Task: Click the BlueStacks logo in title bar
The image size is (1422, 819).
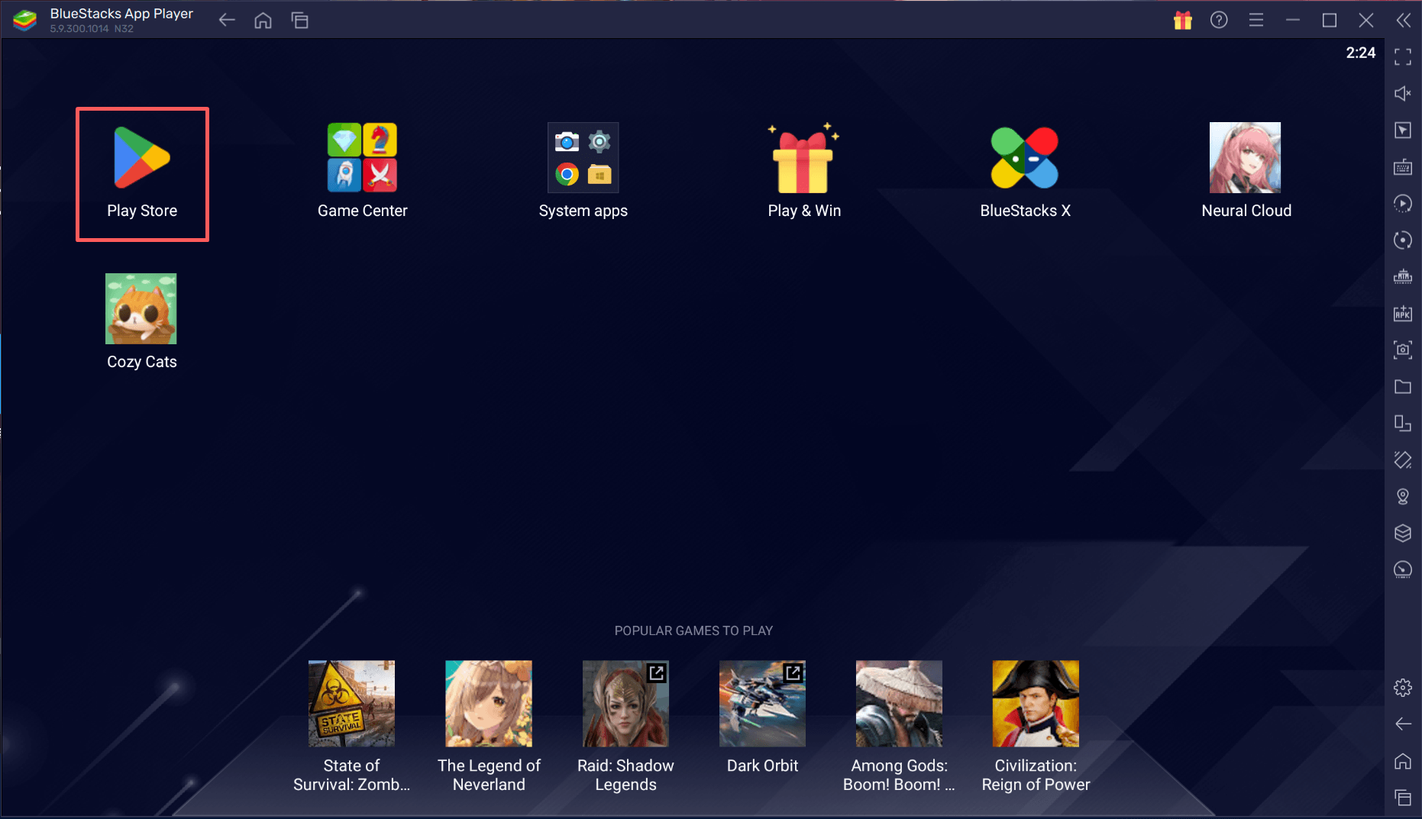Action: 24,21
